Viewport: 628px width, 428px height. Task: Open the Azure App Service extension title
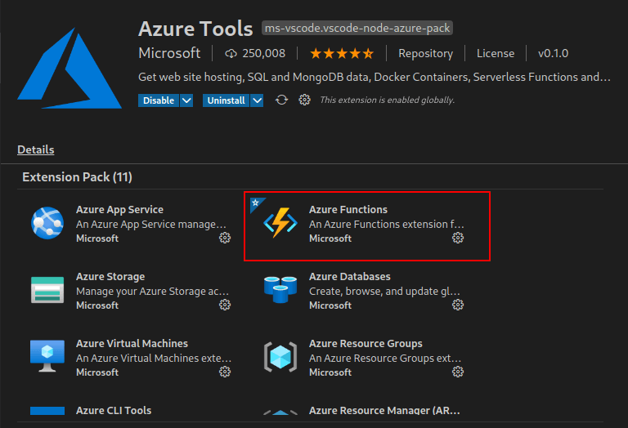tap(119, 209)
